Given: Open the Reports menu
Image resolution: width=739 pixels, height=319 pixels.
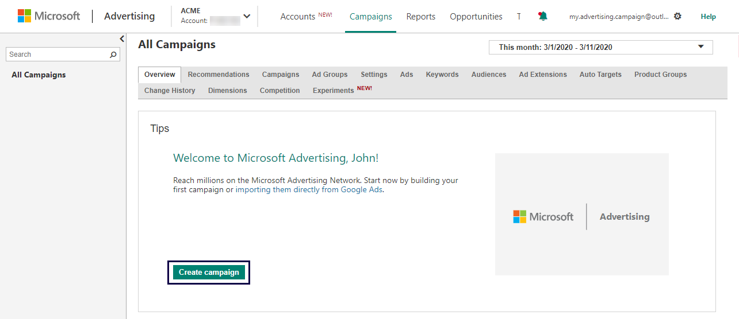Looking at the screenshot, I should [421, 17].
